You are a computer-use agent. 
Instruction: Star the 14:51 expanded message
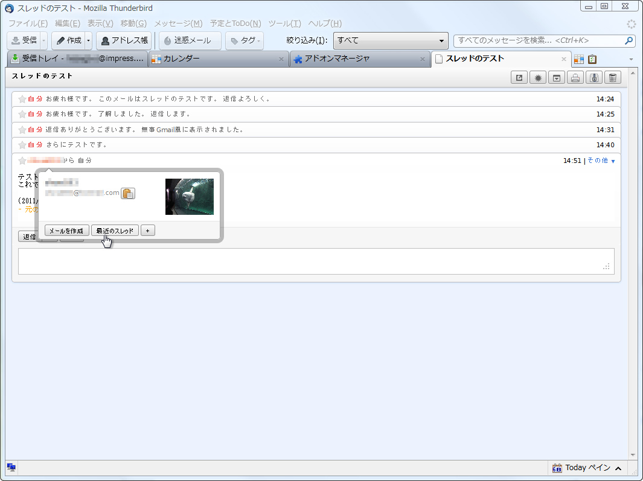click(x=22, y=161)
